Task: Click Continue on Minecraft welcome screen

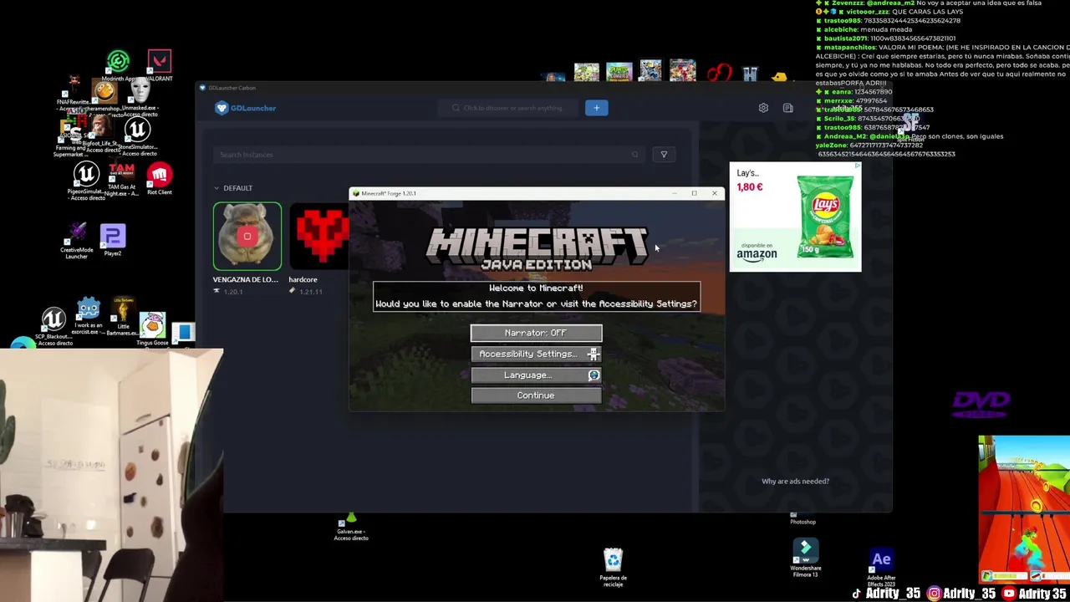Action: point(536,395)
